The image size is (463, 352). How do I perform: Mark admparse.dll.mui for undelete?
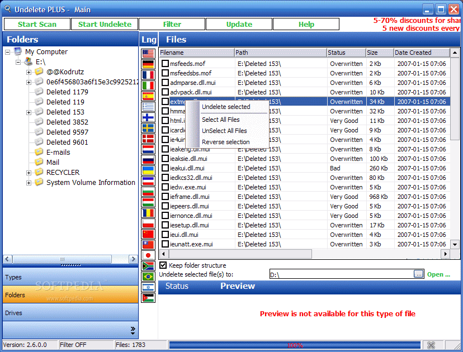(166, 82)
